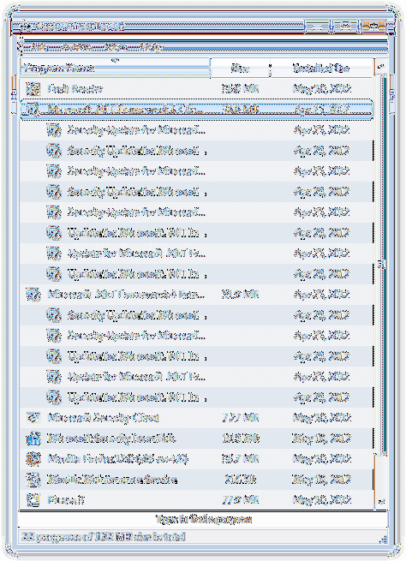This screenshot has height=561, width=406.
Task: Click the install date of Microsoft Security Essentials
Action: [322, 439]
